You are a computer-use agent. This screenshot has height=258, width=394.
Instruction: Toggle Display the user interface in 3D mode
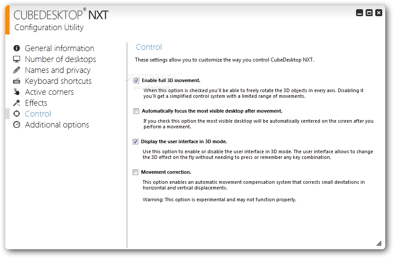135,141
